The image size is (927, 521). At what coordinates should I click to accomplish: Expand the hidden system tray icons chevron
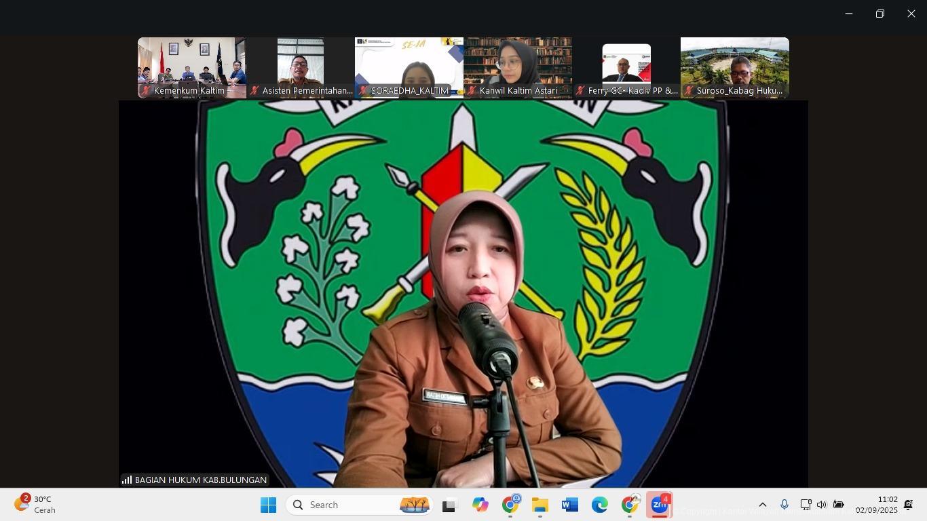pyautogui.click(x=763, y=505)
